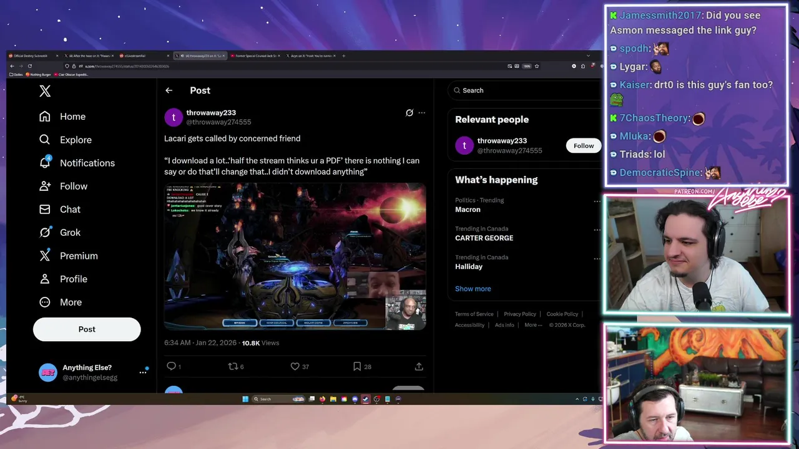This screenshot has width=799, height=449.
Task: Bookmark the post with the 28 icon
Action: point(356,366)
